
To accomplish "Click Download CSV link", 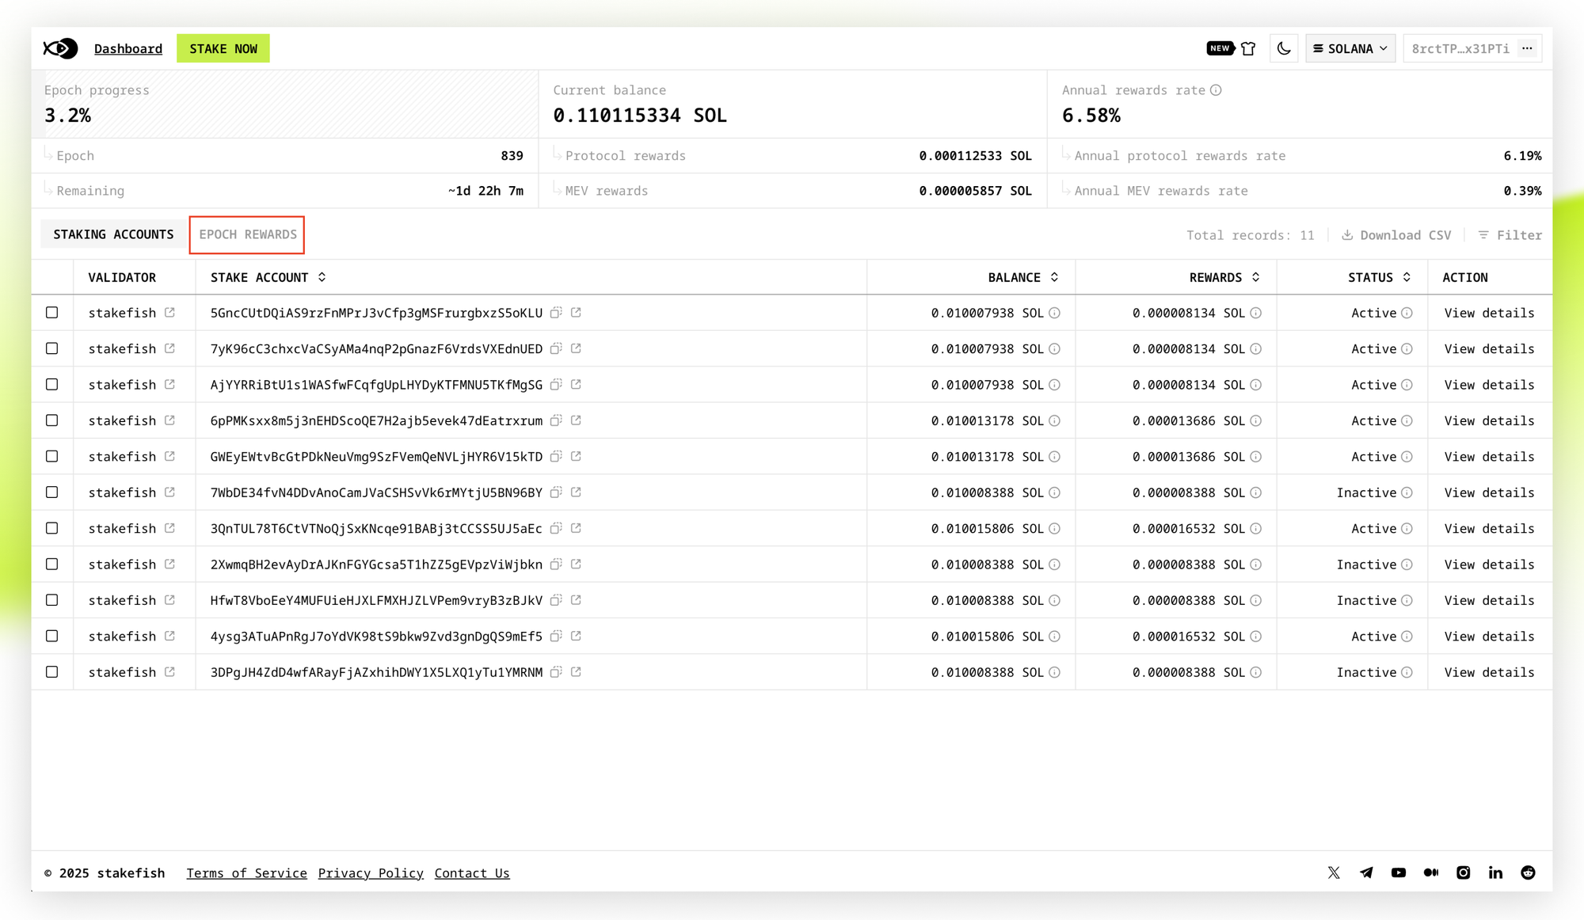I will [1396, 235].
